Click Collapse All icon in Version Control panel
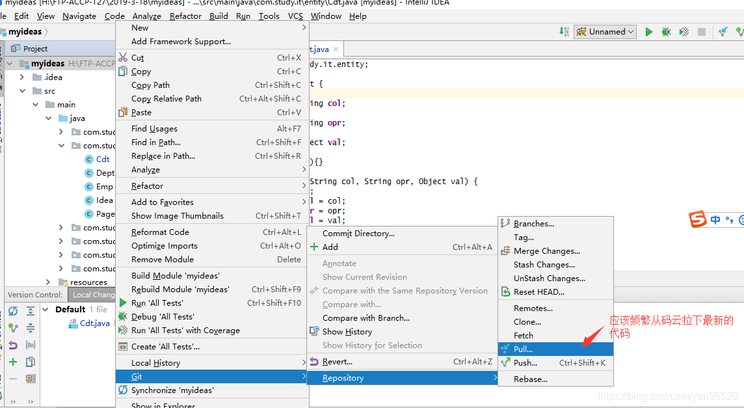Viewport: 744px width, 408px height. [31, 328]
